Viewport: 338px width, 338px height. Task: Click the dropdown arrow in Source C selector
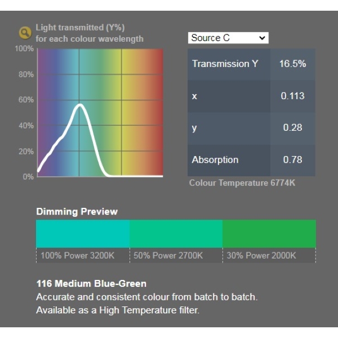coord(262,38)
